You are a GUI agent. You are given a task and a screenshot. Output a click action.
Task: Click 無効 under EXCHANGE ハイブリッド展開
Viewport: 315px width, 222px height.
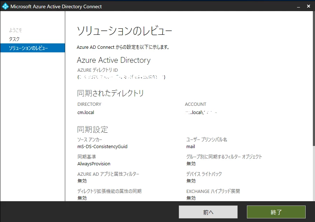coord(191,198)
